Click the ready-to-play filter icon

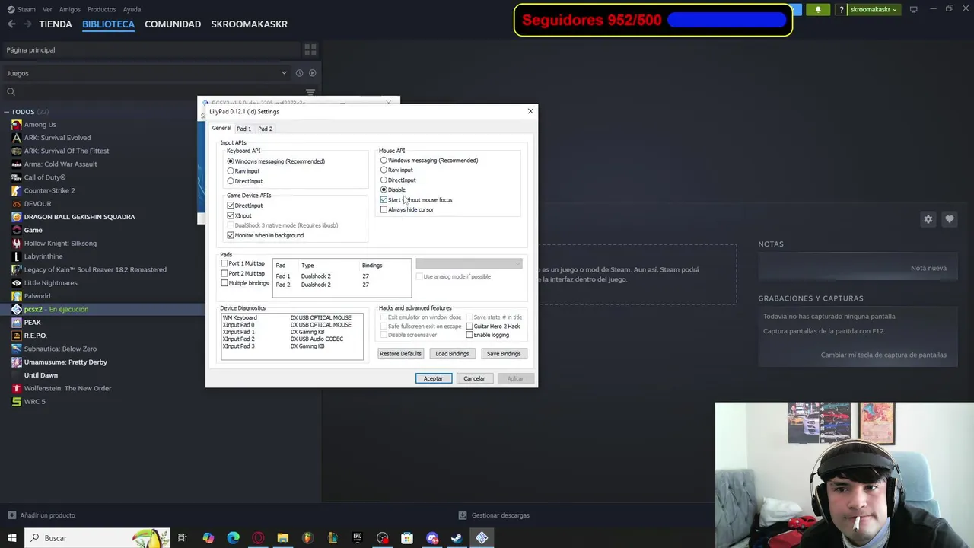click(312, 73)
